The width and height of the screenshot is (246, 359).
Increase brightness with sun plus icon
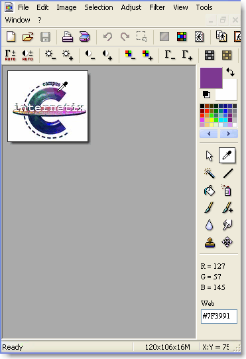pyautogui.click(x=68, y=55)
